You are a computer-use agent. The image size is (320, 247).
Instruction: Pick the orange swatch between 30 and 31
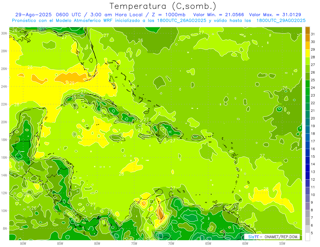click(x=307, y=38)
